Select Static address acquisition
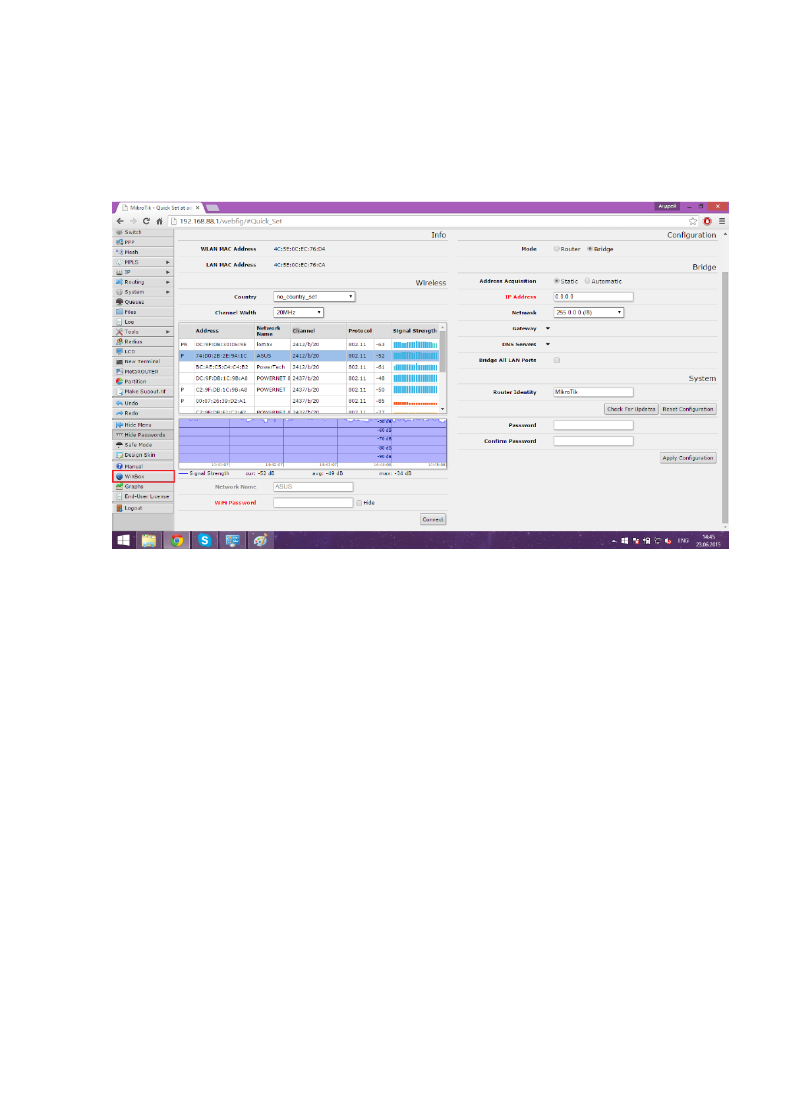 pyautogui.click(x=557, y=281)
